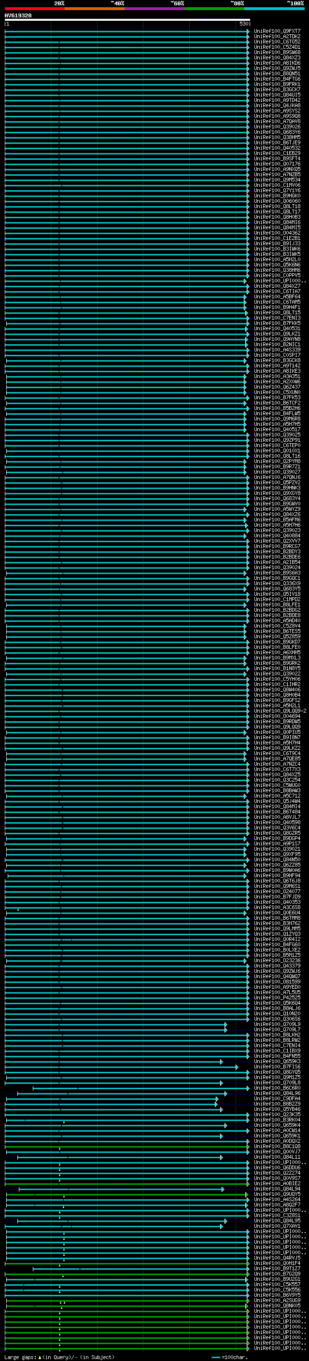This screenshot has width=309, height=1361.
Task: Select label UniRef100_Q3C254
Action: 277,780
